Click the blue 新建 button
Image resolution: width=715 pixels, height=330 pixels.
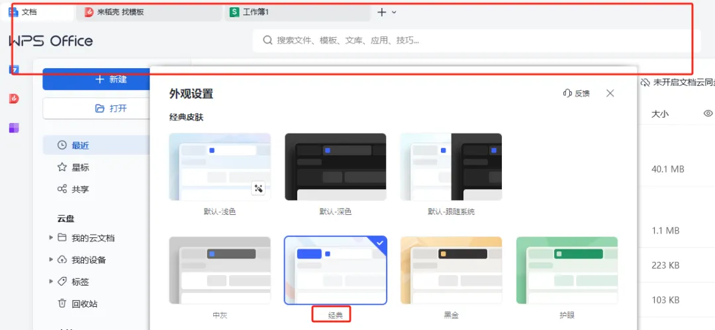[x=96, y=79]
